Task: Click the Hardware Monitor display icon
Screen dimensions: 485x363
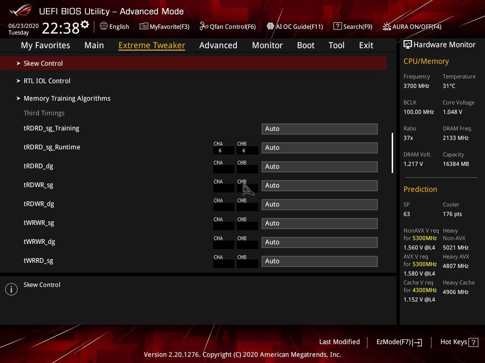Action: [408, 45]
